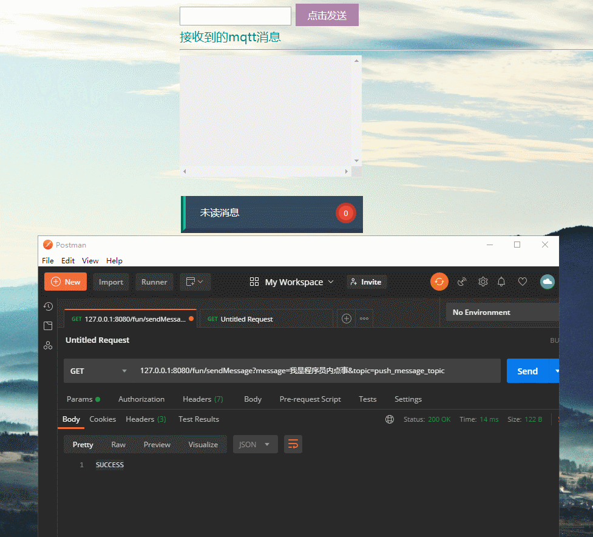Open the user avatar cloud icon
This screenshot has height=537, width=593.
point(547,282)
